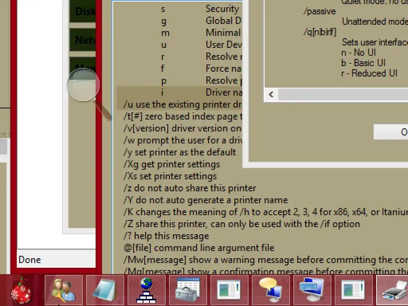Viewport: 408px width, 306px height.
Task: Select the '/Mw[message] show a warning message' line
Action: pos(266,260)
